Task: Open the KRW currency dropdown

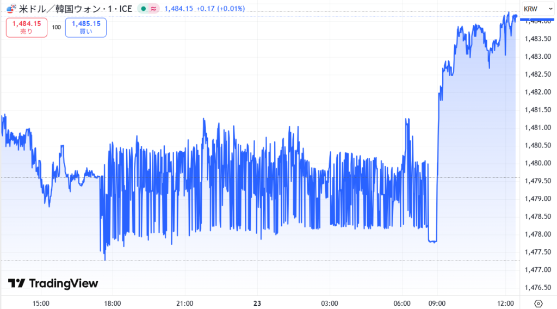Action: click(537, 9)
